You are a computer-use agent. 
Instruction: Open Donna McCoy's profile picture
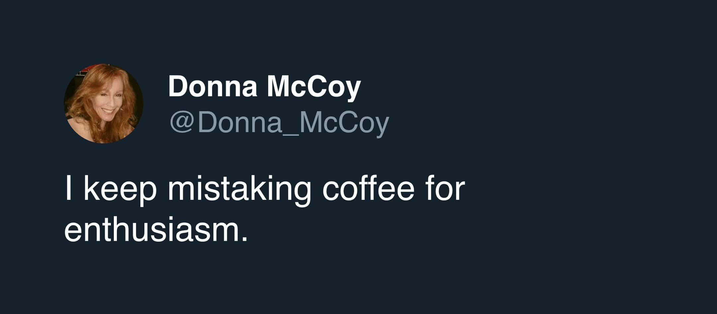(x=104, y=104)
